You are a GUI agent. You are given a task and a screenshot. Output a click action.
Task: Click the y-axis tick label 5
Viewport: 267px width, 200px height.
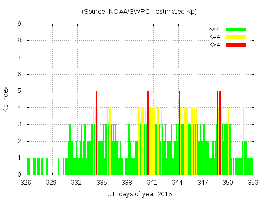pyautogui.click(x=20, y=91)
